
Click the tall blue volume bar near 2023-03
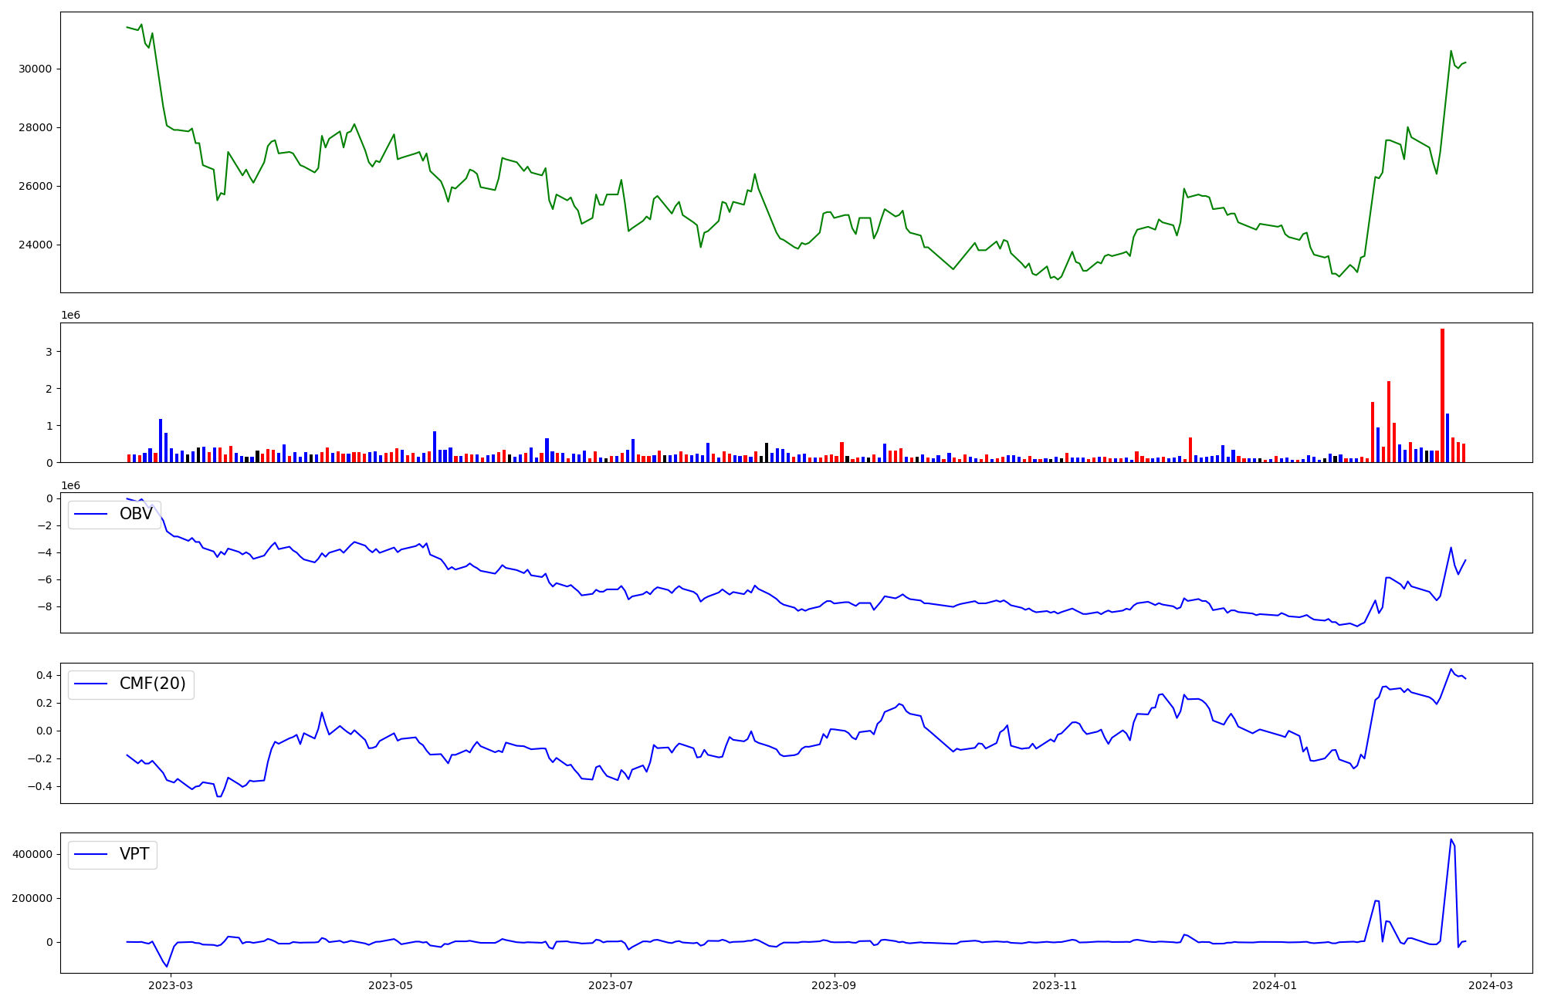tap(161, 441)
